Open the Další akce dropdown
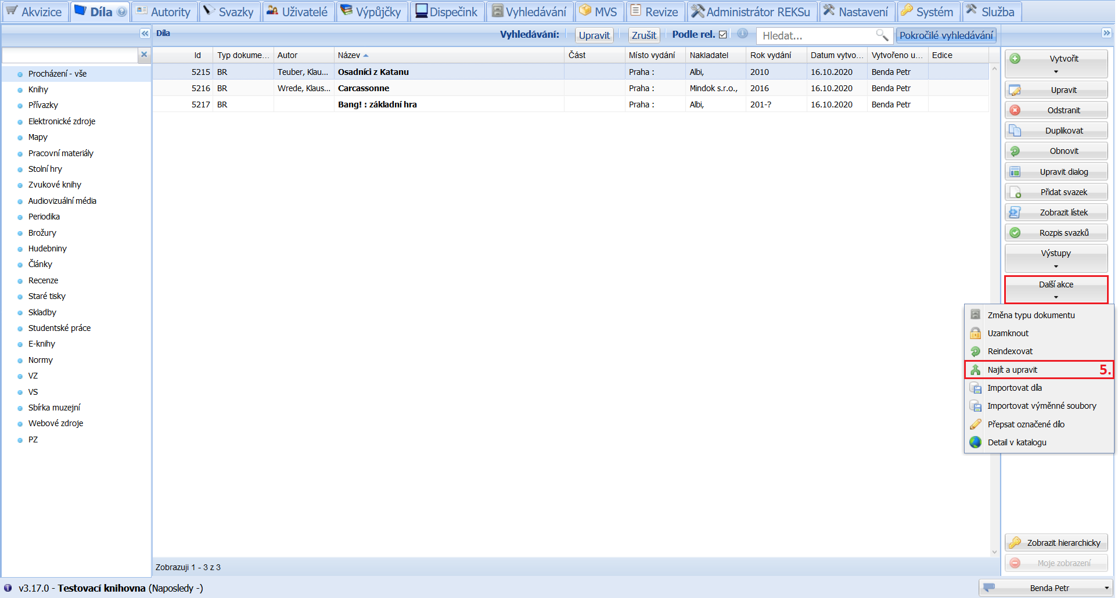 pyautogui.click(x=1056, y=290)
